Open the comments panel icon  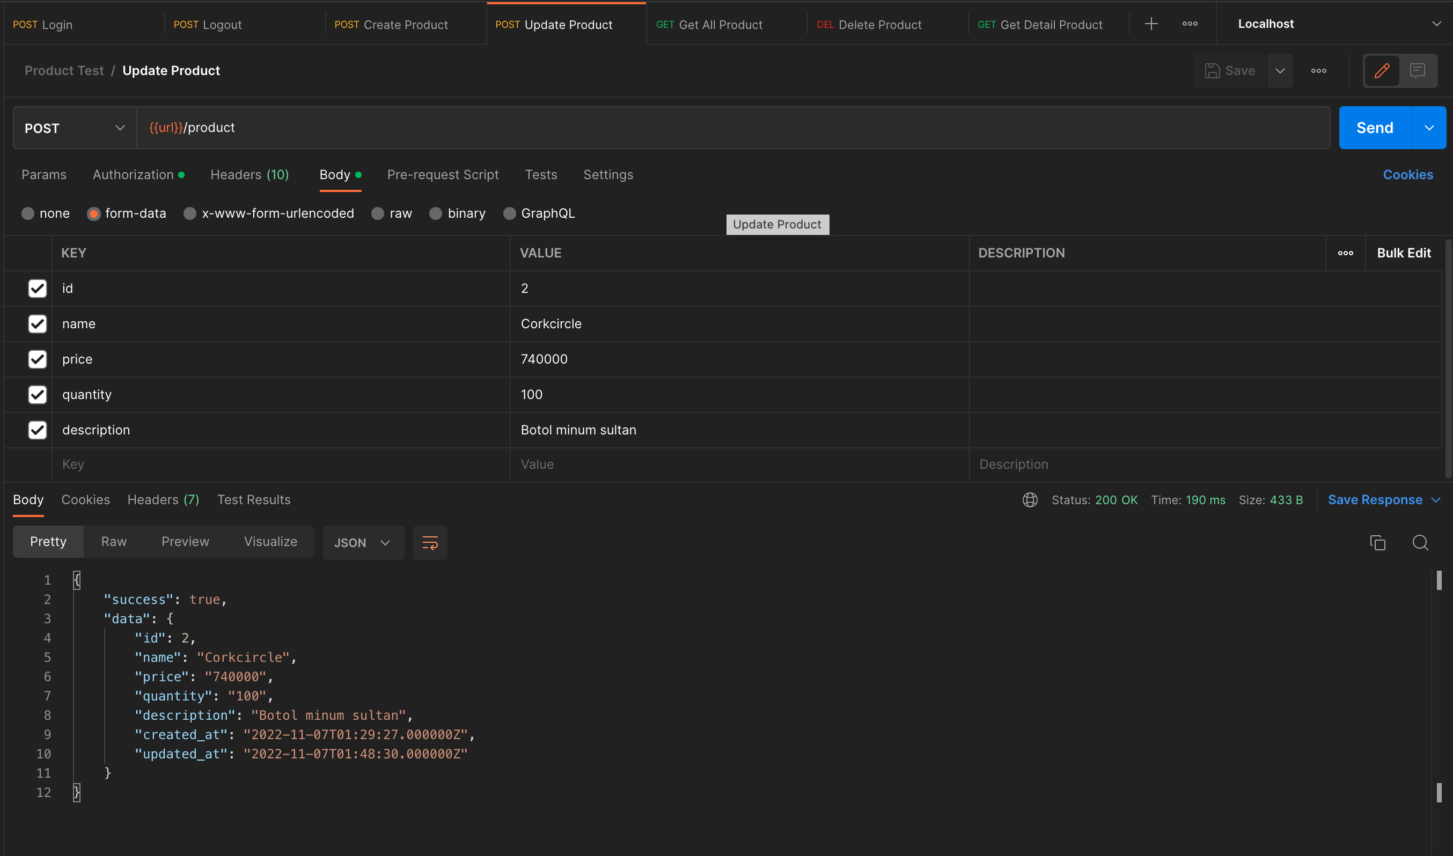[1417, 70]
